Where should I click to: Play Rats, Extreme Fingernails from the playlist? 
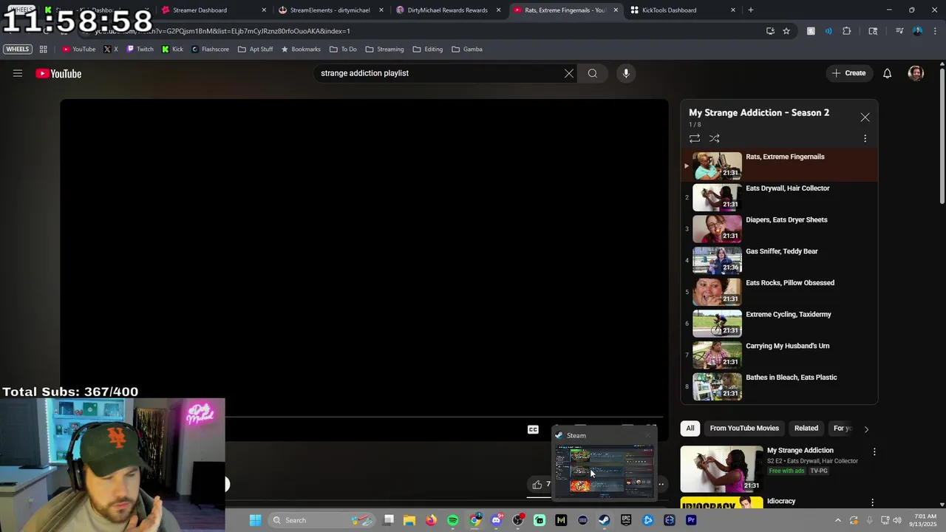(x=779, y=166)
